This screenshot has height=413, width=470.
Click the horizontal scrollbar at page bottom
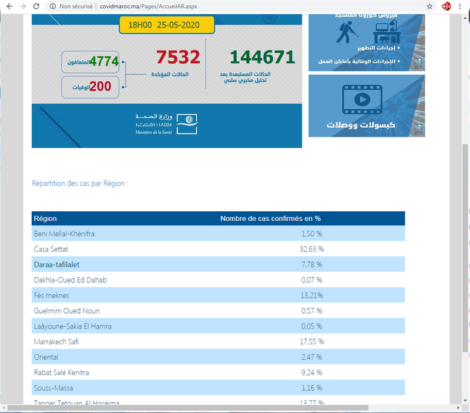coord(188,408)
